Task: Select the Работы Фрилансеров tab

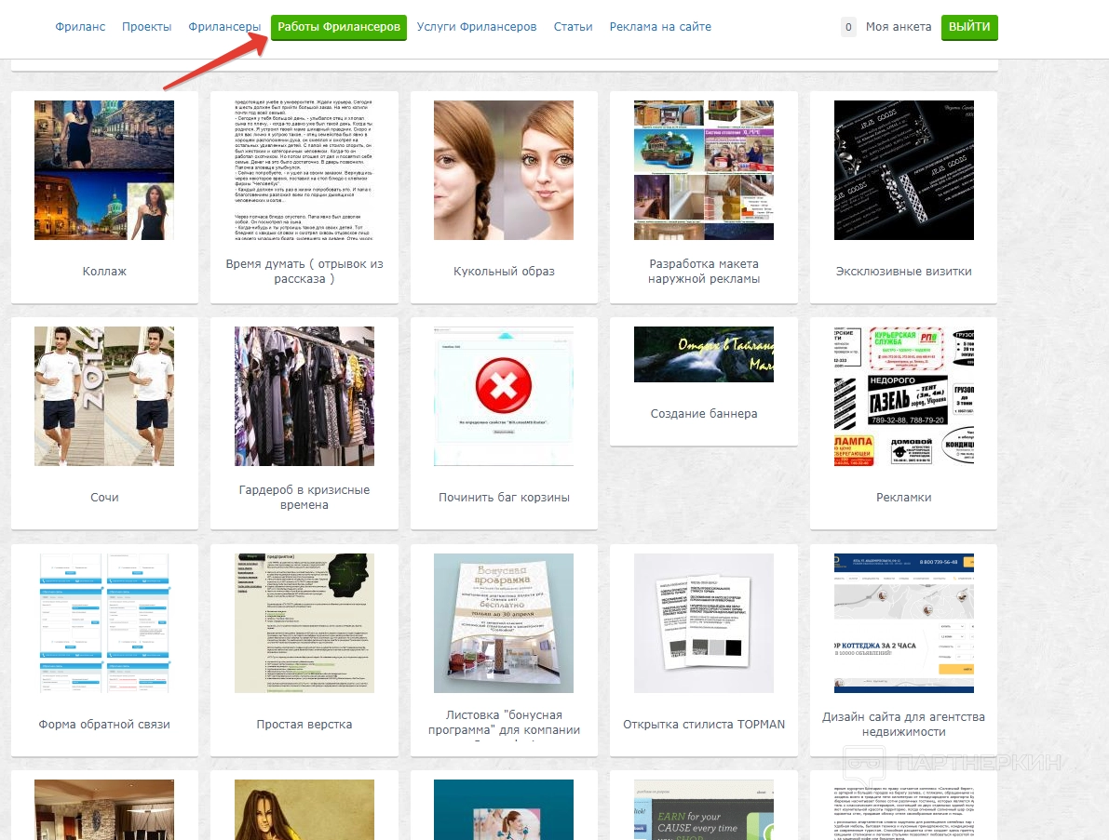Action: 339,27
